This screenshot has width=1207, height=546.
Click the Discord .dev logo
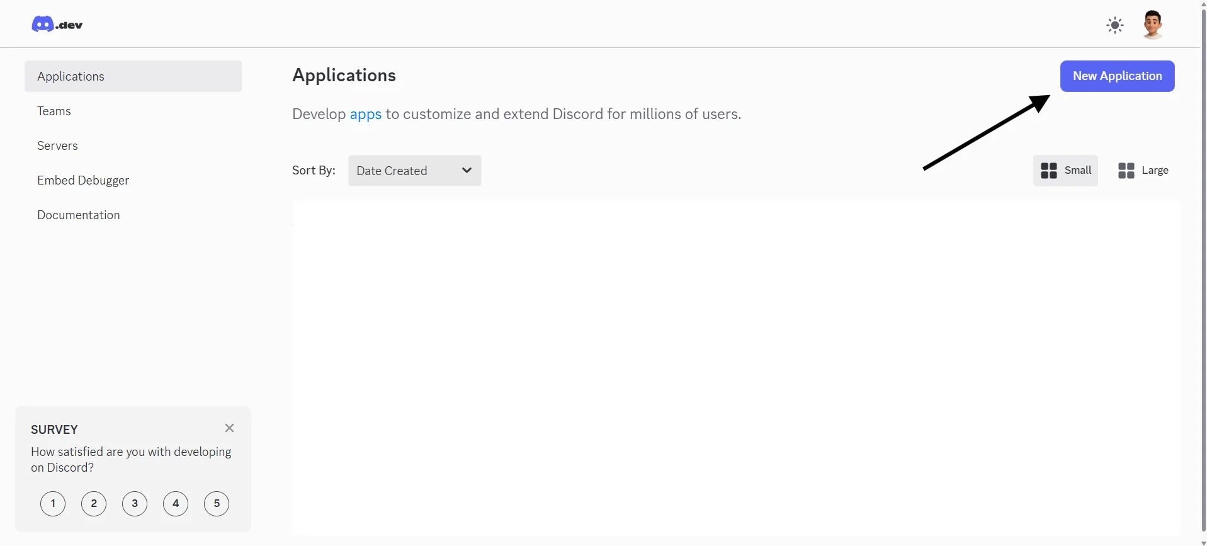pos(57,25)
